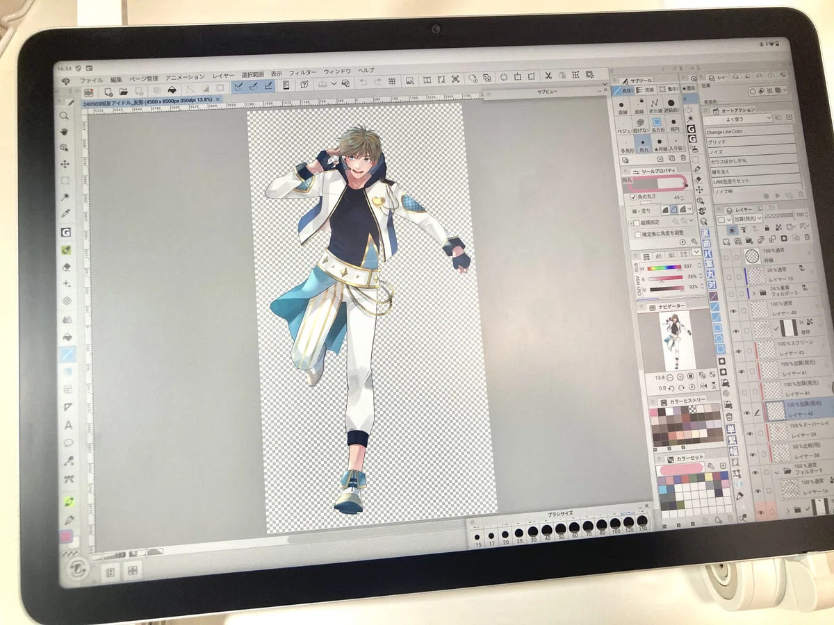Click the save icon in command bar
834x625 pixels.
point(138,91)
